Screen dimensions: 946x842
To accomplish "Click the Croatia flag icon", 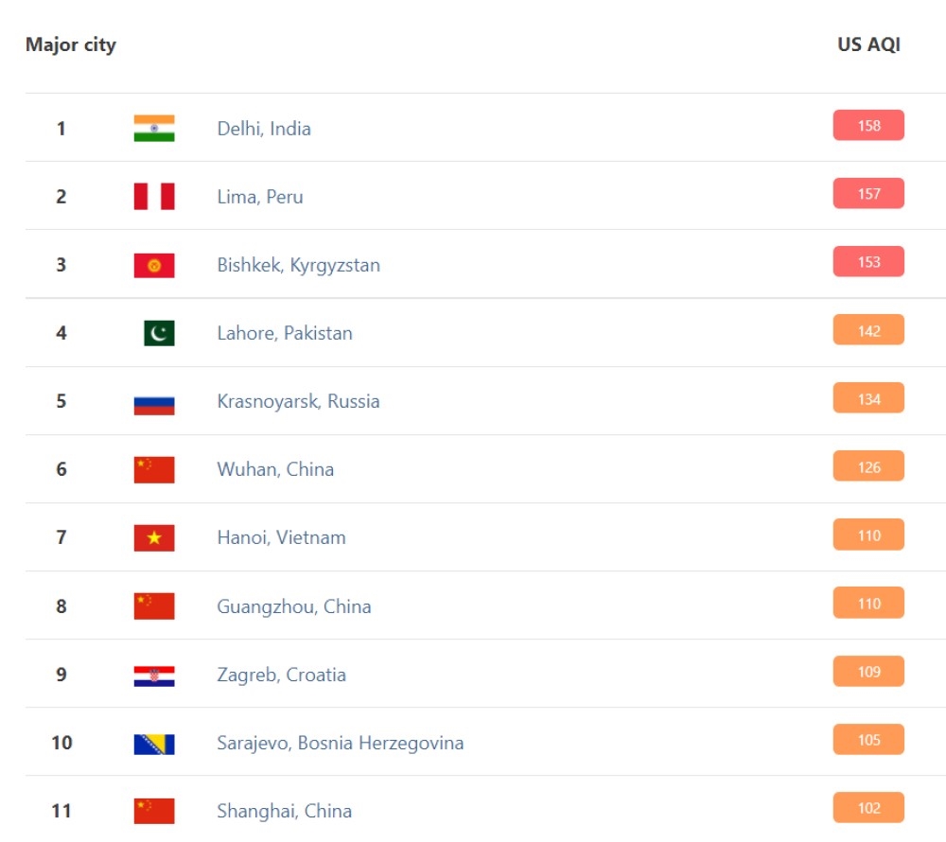I will 154,676.
